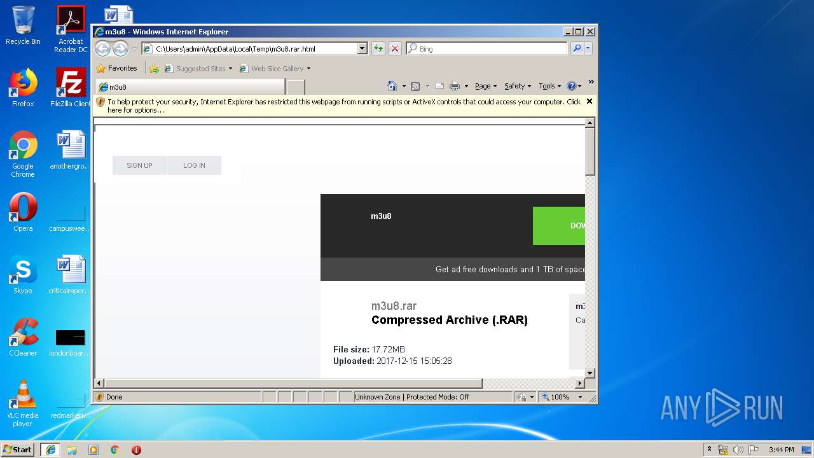The height and width of the screenshot is (458, 814).
Task: Click the IE Forward navigation arrow
Action: coord(120,48)
